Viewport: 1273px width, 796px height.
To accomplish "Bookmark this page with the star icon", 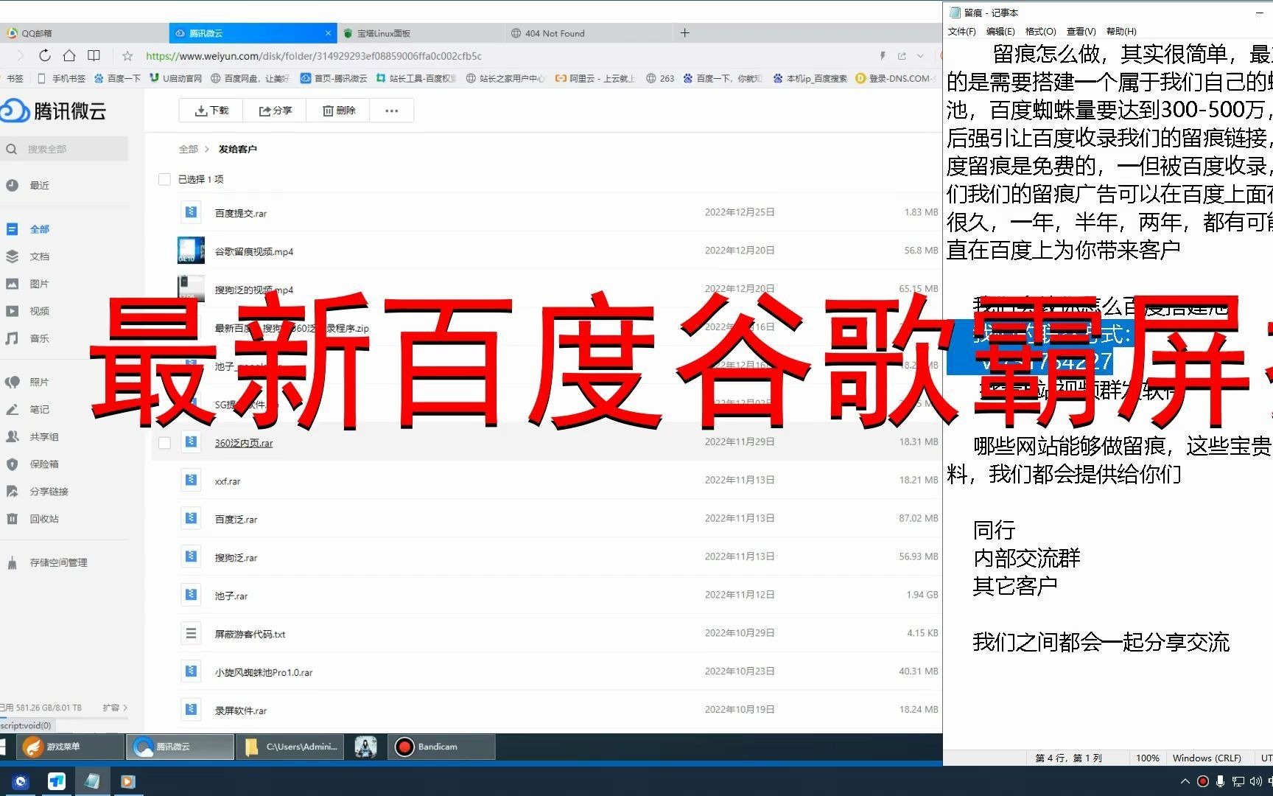I will point(127,56).
